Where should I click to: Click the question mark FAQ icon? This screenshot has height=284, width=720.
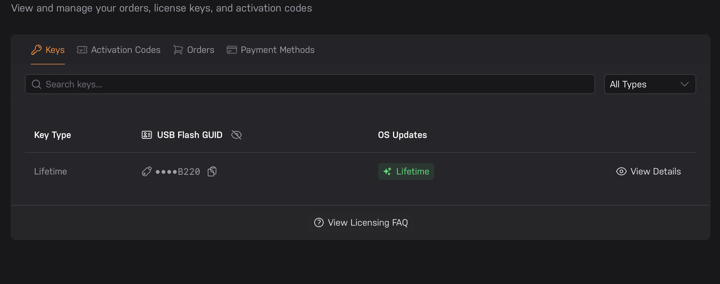(x=319, y=222)
